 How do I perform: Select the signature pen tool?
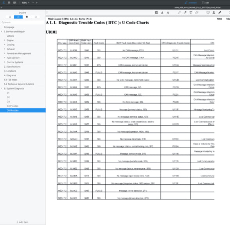pos(219,13)
